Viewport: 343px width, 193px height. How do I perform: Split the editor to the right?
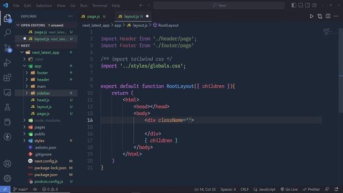[x=328, y=16]
